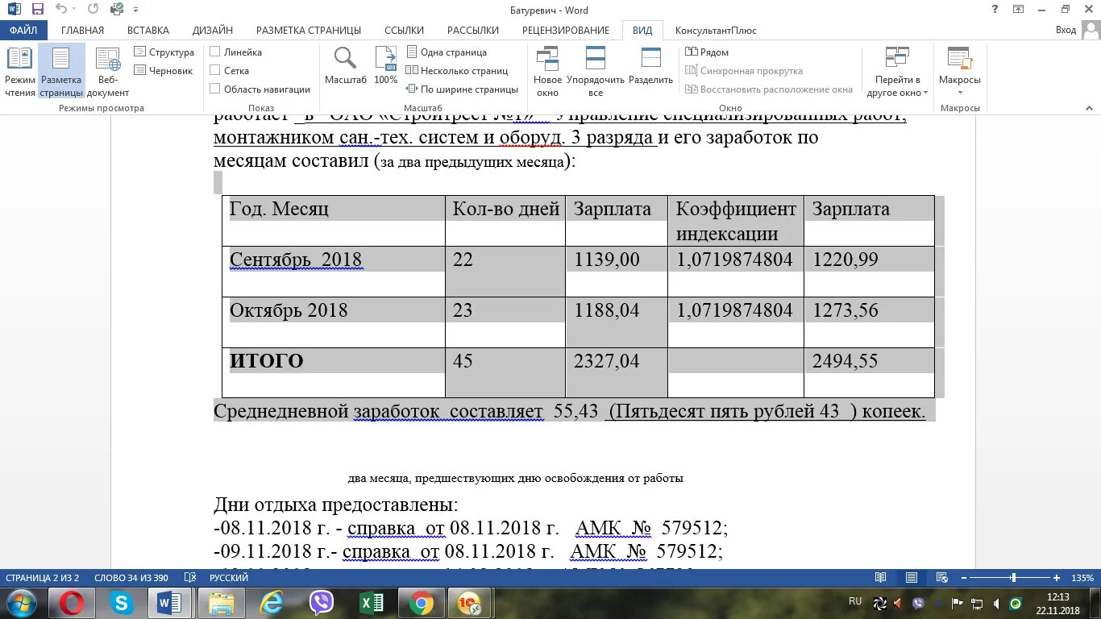Open Viber from the taskbar

322,603
